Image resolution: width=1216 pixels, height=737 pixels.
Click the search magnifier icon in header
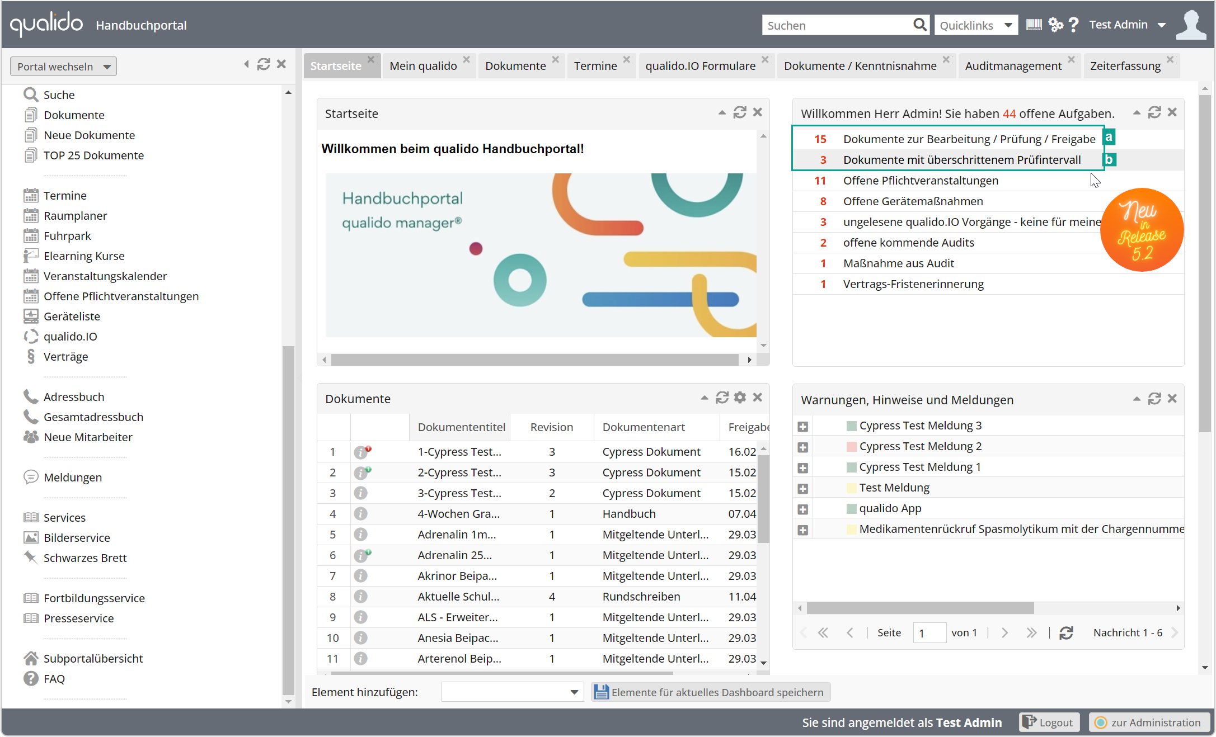919,25
